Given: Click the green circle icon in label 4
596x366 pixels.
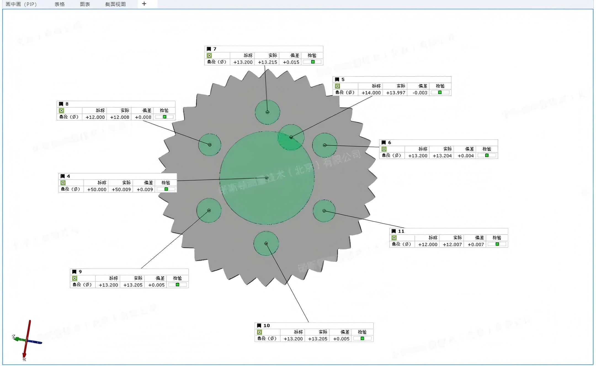Looking at the screenshot, I should 63,183.
